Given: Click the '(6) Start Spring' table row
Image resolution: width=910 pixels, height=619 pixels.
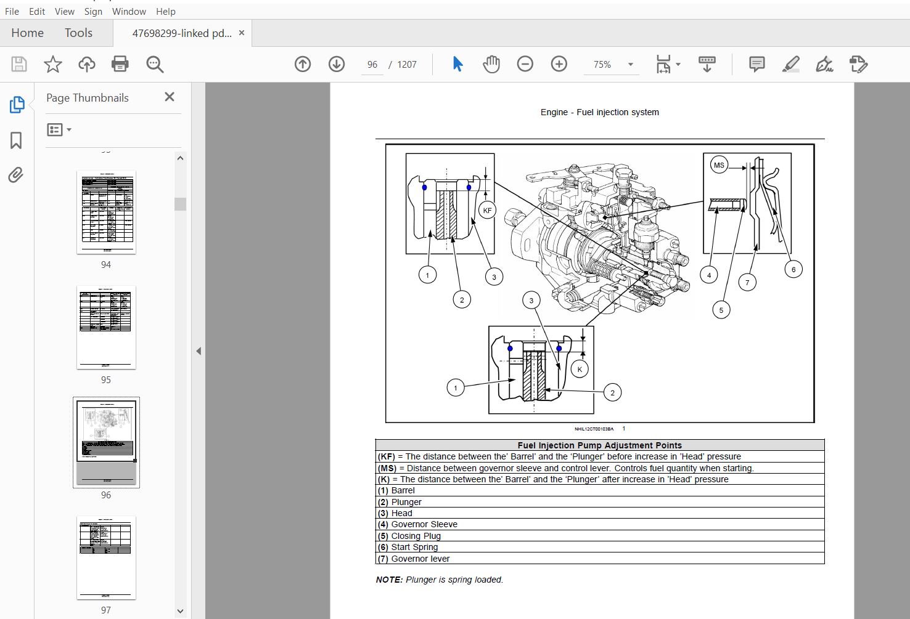Looking at the screenshot, I should click(600, 547).
